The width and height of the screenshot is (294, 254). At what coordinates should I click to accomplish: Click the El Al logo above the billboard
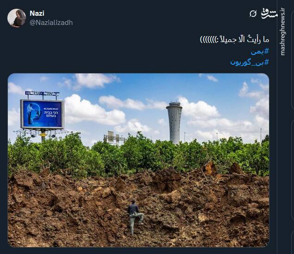[42, 94]
